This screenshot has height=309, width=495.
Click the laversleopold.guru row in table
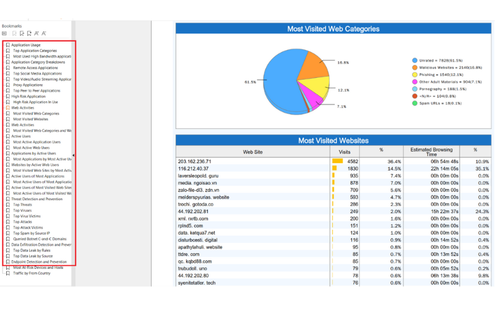coord(334,176)
